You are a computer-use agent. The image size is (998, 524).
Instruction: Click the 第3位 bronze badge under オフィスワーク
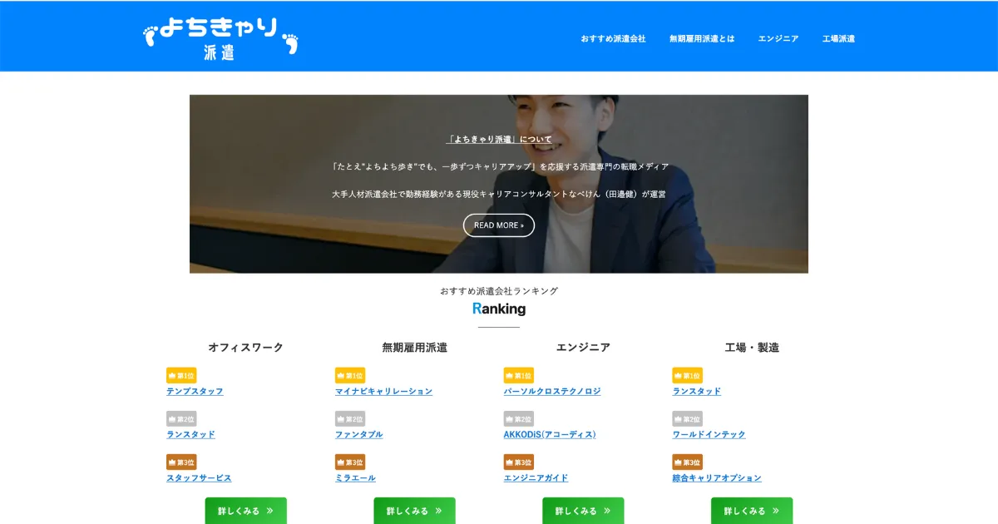coord(181,462)
